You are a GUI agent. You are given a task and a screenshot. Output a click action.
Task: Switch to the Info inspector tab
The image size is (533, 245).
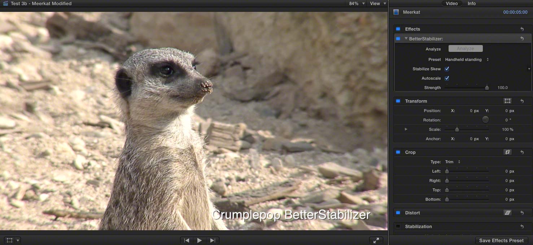(472, 4)
